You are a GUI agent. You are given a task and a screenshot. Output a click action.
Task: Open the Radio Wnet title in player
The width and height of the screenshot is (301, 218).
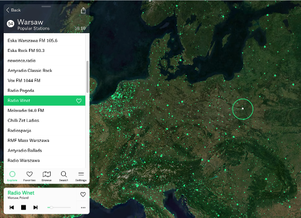tap(21, 193)
